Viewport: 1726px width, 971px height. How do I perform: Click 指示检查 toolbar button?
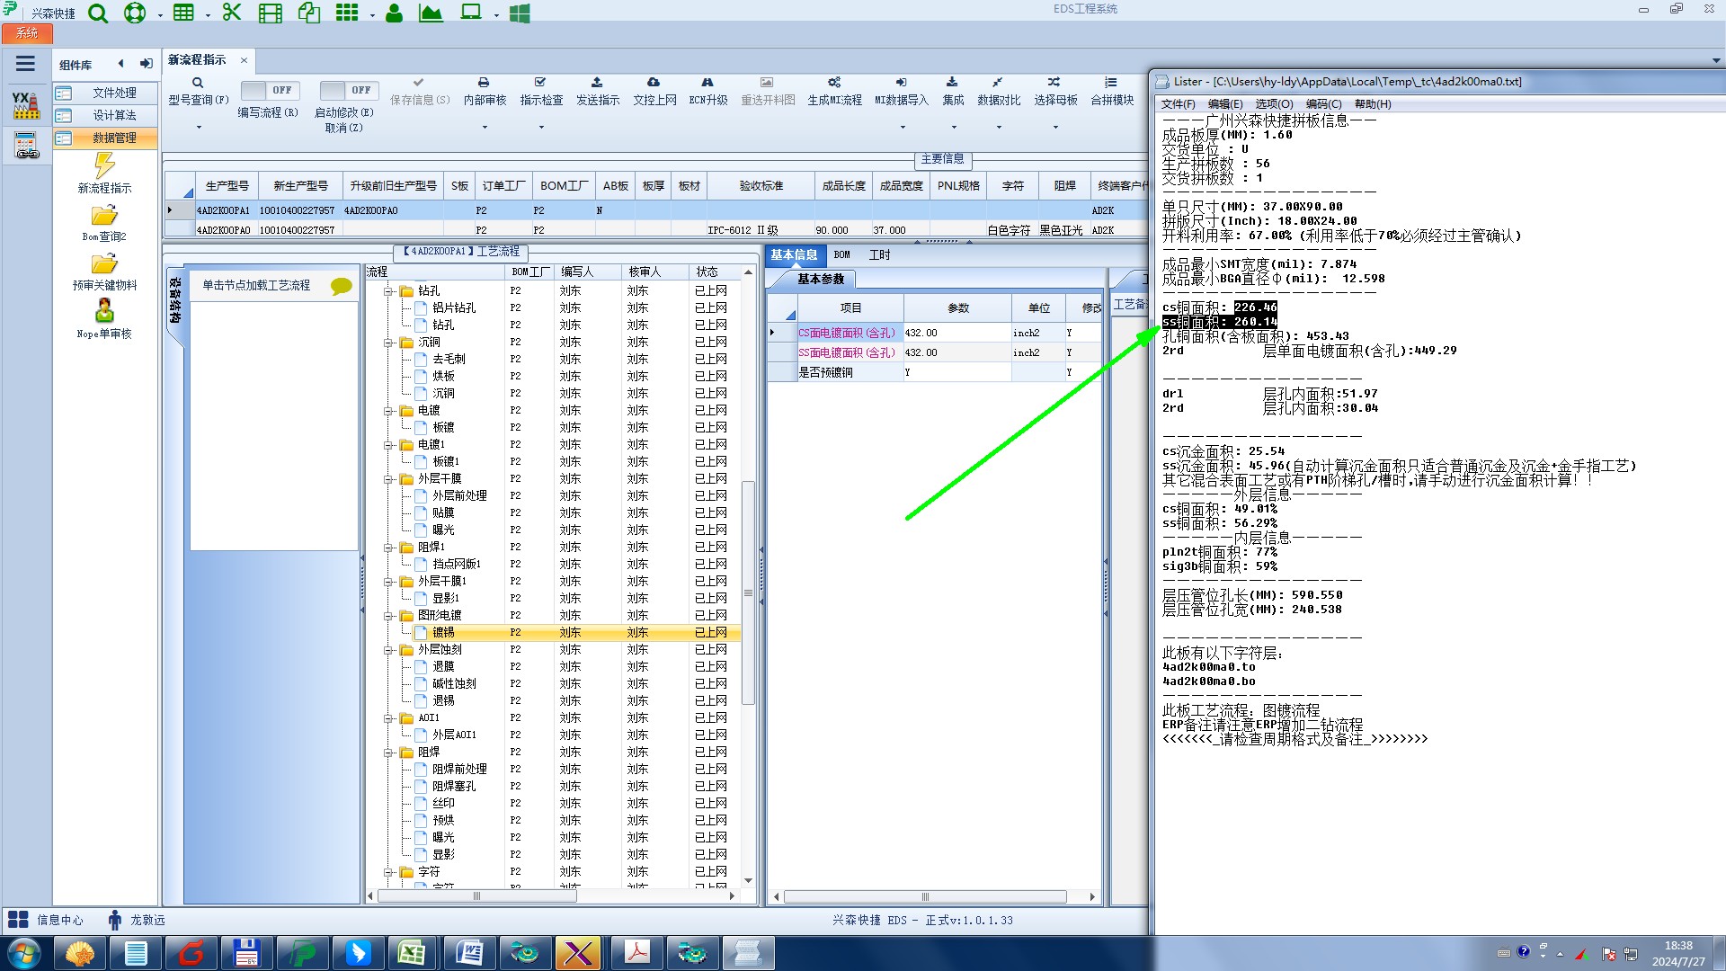541,91
